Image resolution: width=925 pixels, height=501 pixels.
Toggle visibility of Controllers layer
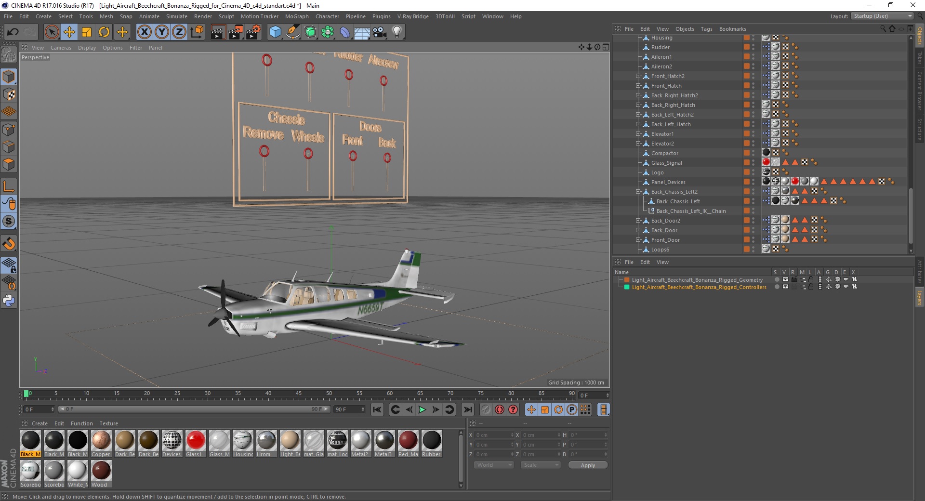pos(785,287)
